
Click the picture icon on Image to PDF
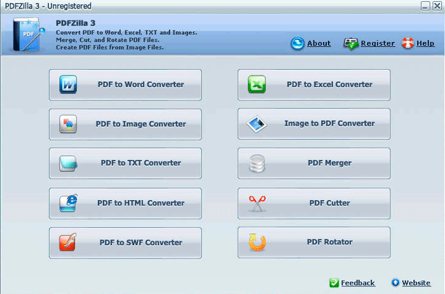click(257, 124)
